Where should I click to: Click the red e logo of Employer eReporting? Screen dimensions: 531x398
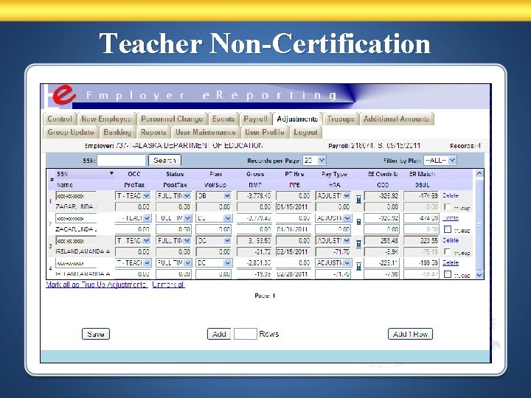click(63, 95)
